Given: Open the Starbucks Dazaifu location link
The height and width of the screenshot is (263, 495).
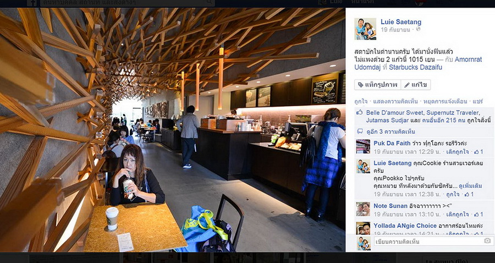Looking at the screenshot, I should (415, 67).
